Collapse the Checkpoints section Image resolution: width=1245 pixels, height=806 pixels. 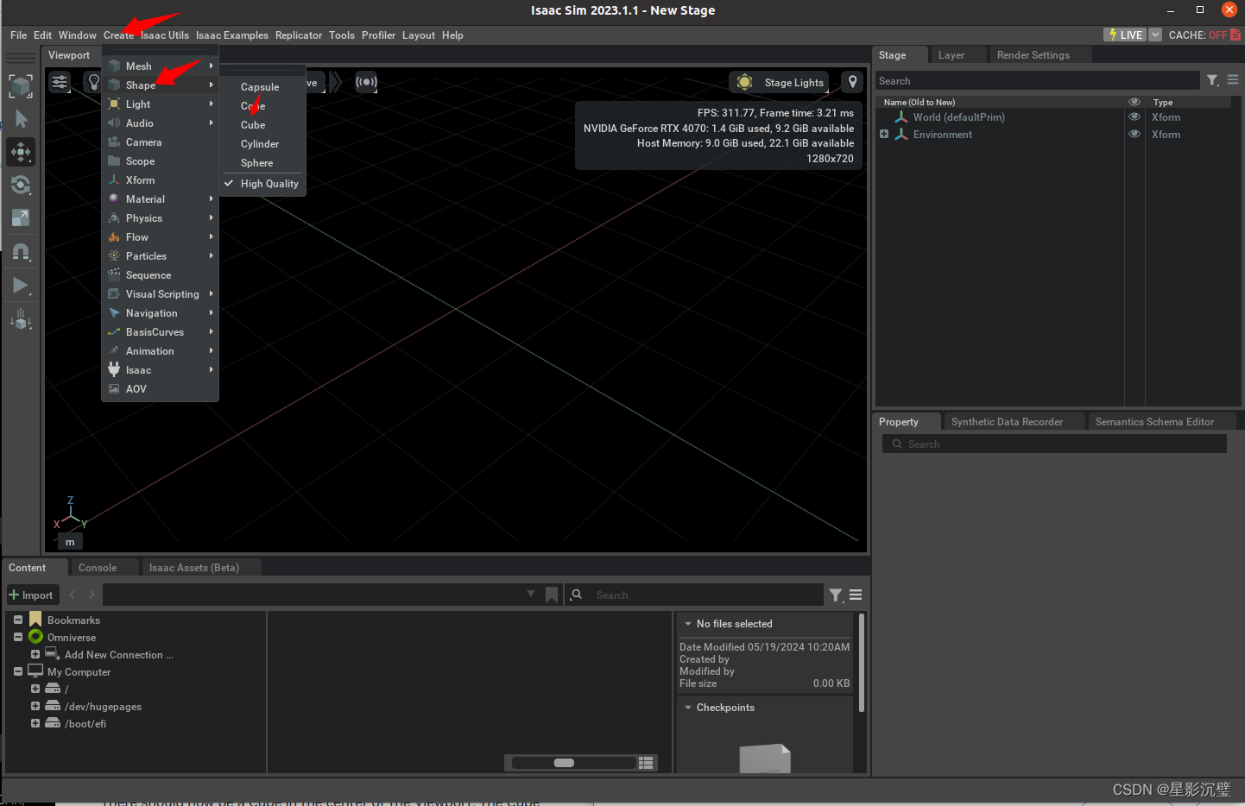pyautogui.click(x=688, y=708)
